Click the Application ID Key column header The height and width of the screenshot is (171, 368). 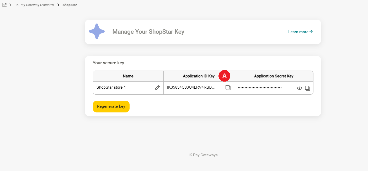click(x=199, y=76)
